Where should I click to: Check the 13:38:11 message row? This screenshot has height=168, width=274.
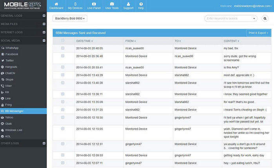pyautogui.click(x=63, y=94)
